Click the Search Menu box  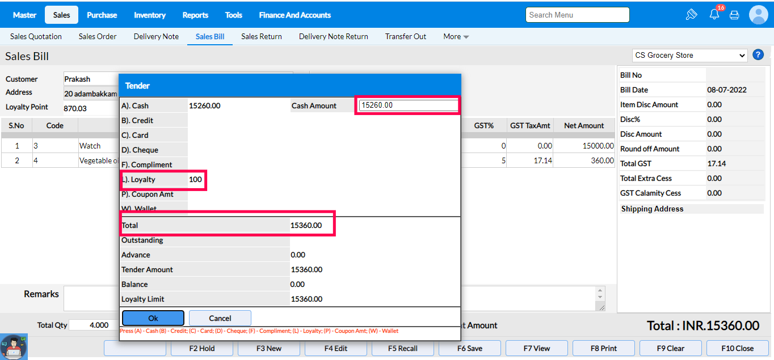[577, 15]
